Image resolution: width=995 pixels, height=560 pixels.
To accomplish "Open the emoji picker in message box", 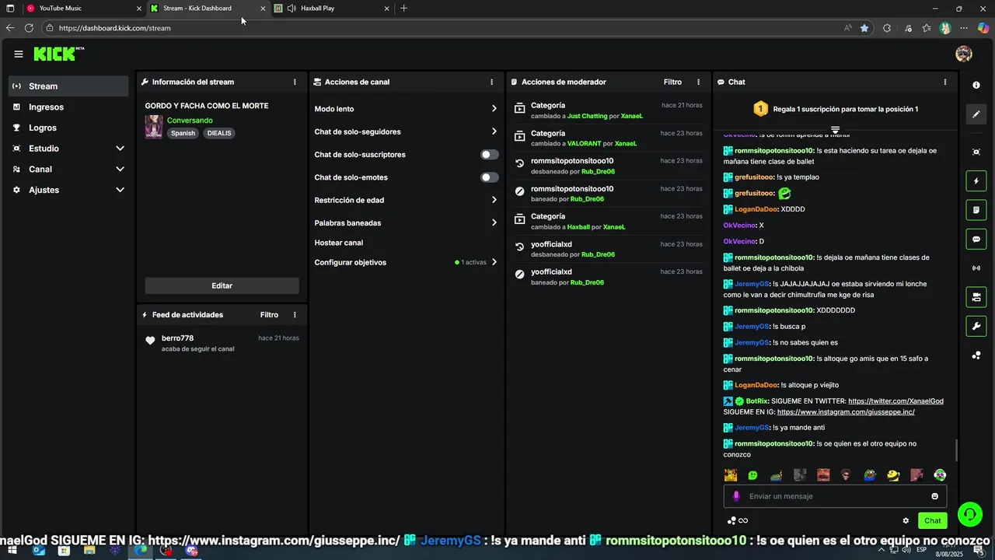I will click(935, 496).
